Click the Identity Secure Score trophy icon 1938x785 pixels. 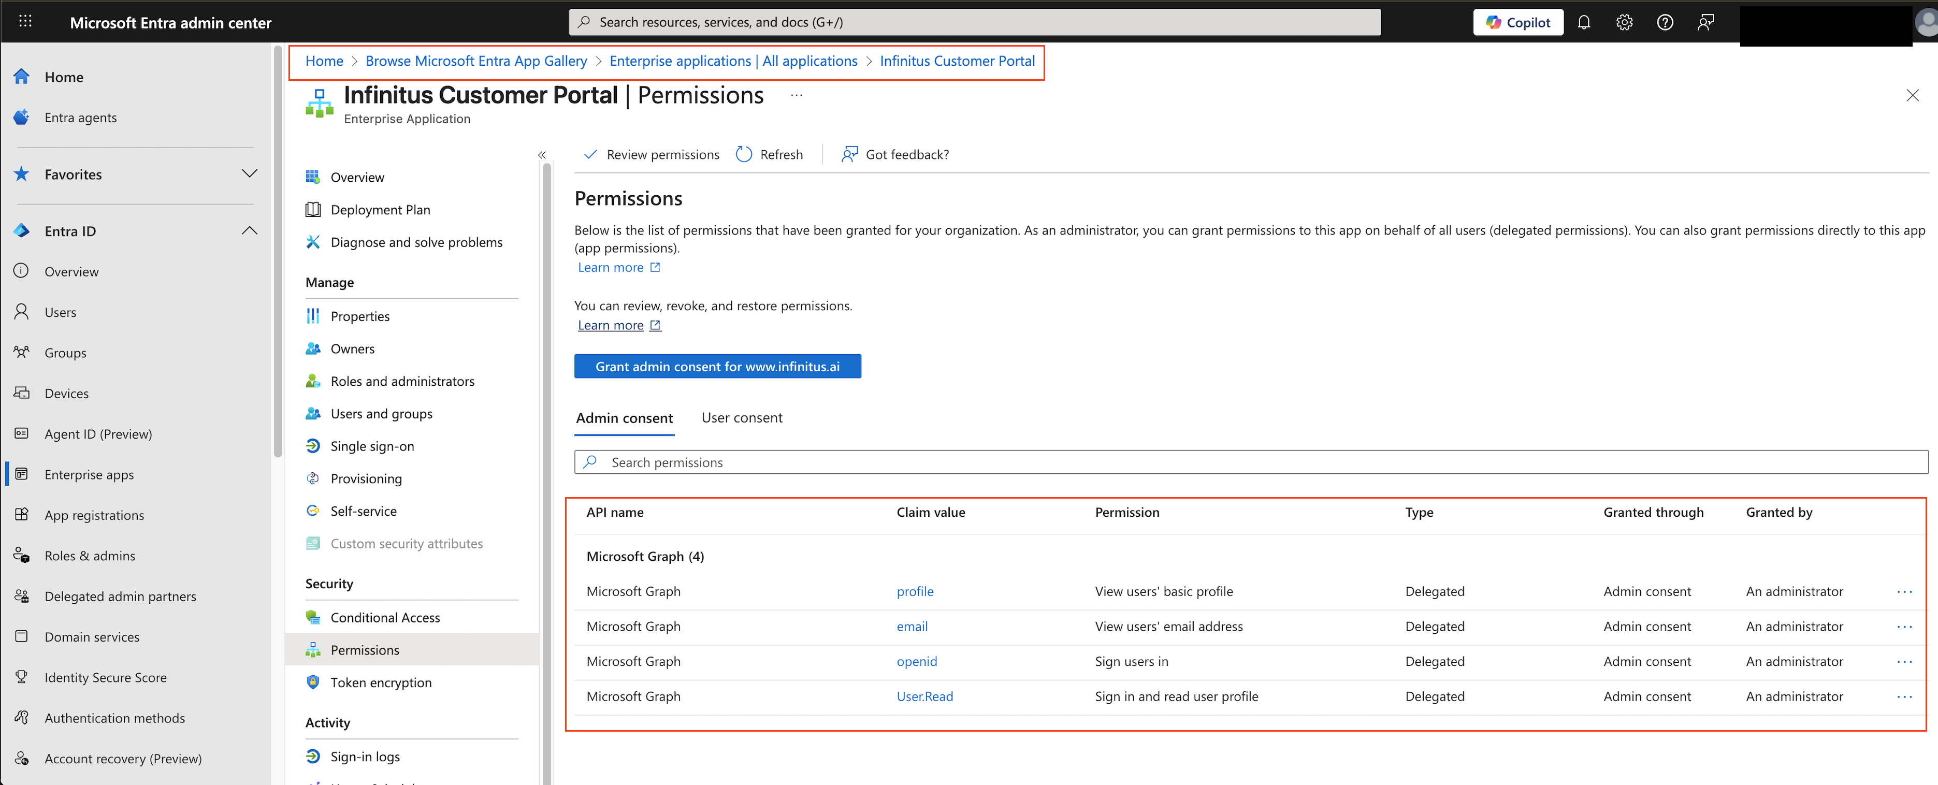pos(22,677)
